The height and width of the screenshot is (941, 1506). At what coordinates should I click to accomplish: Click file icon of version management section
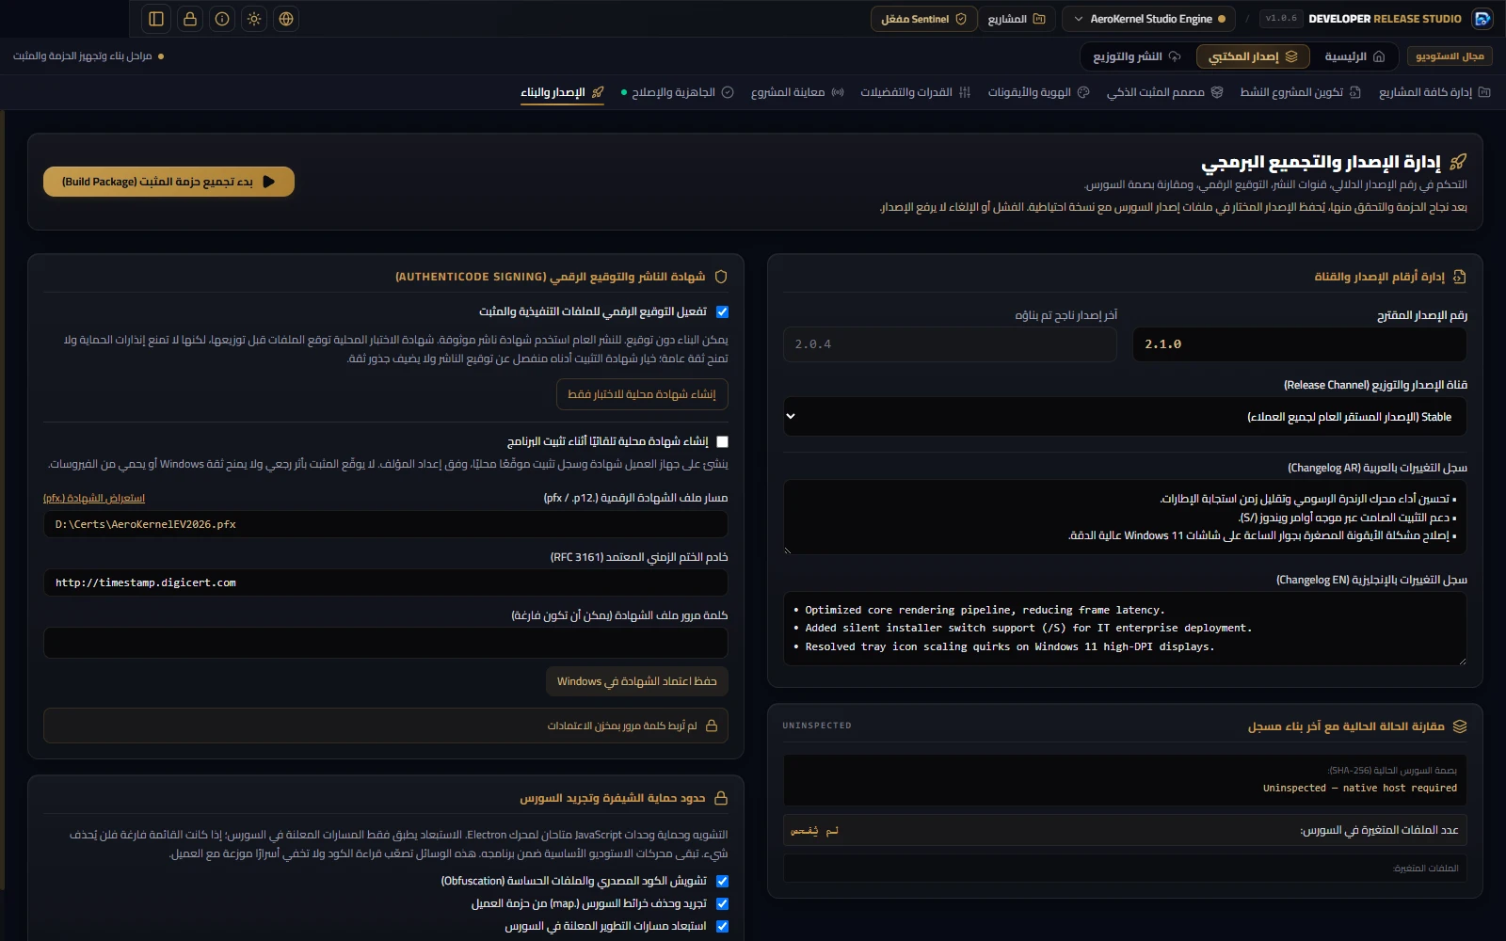[1460, 277]
